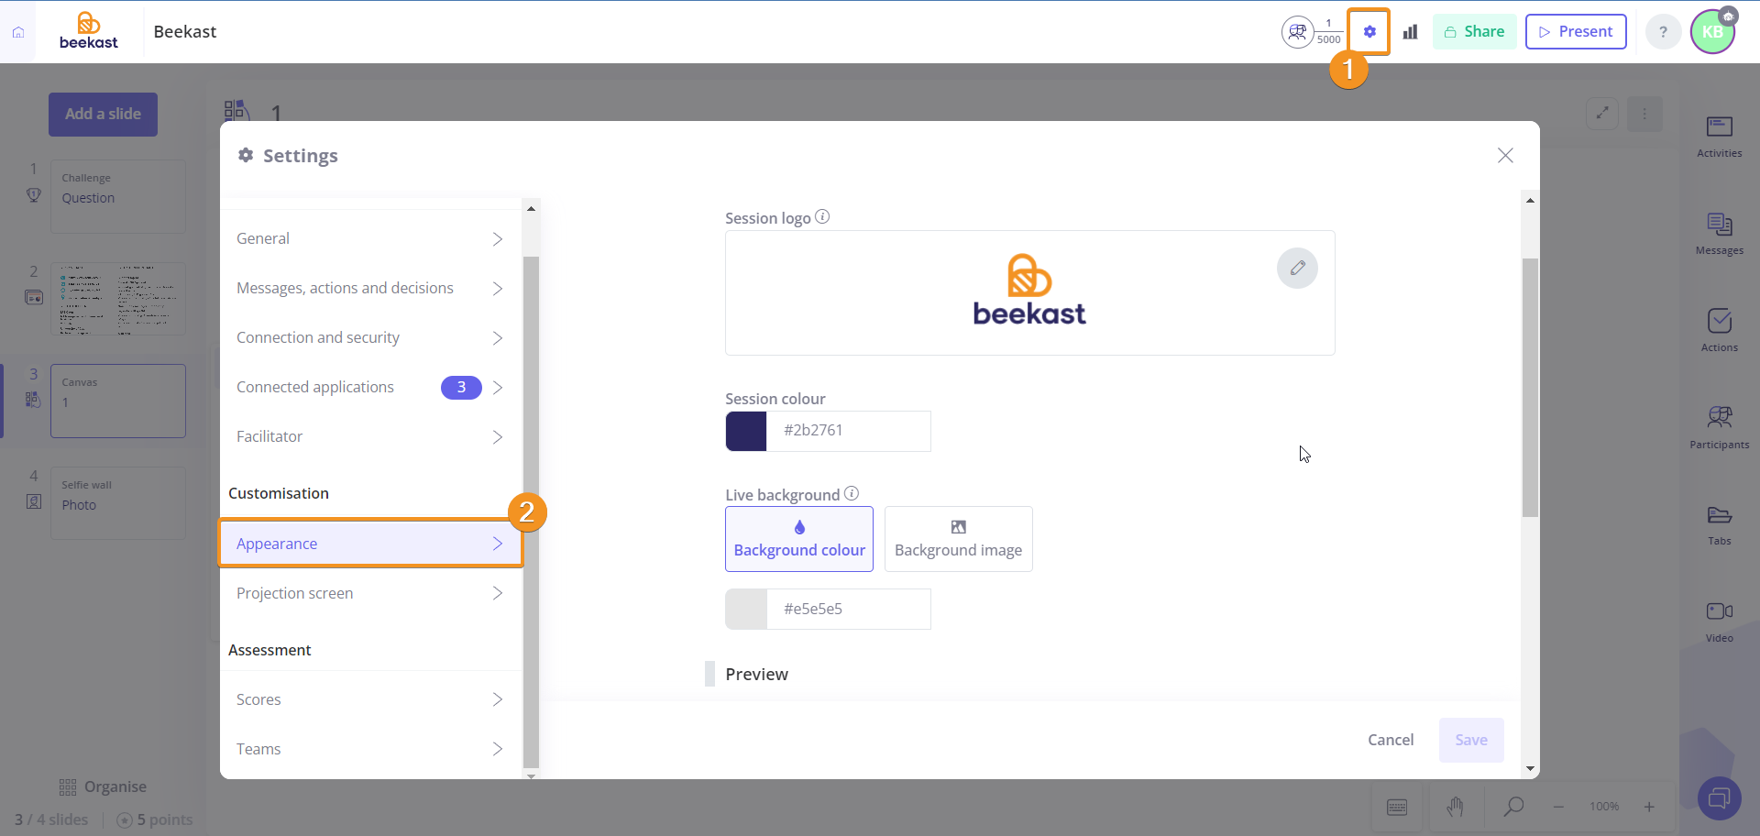Click the magnifier search icon
Screen dimensions: 1760x836
(1513, 807)
